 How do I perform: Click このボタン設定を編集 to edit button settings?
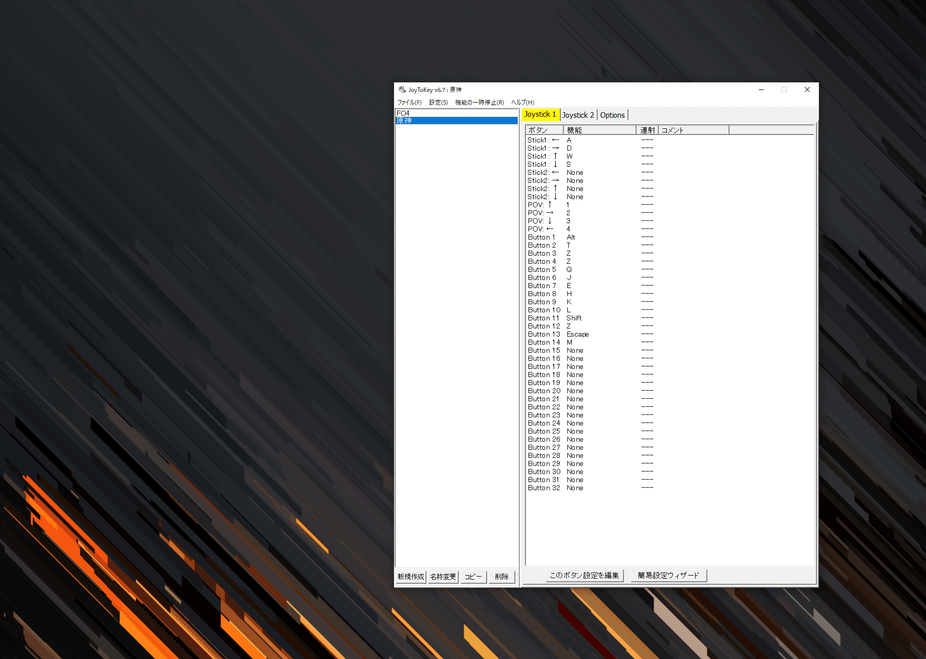pyautogui.click(x=585, y=575)
